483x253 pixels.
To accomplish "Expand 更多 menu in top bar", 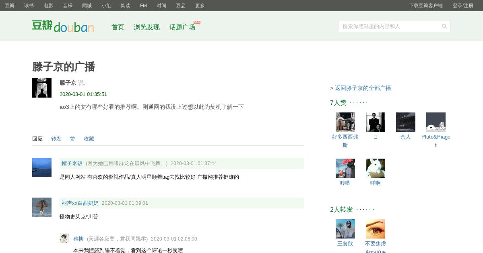I will coord(200,6).
